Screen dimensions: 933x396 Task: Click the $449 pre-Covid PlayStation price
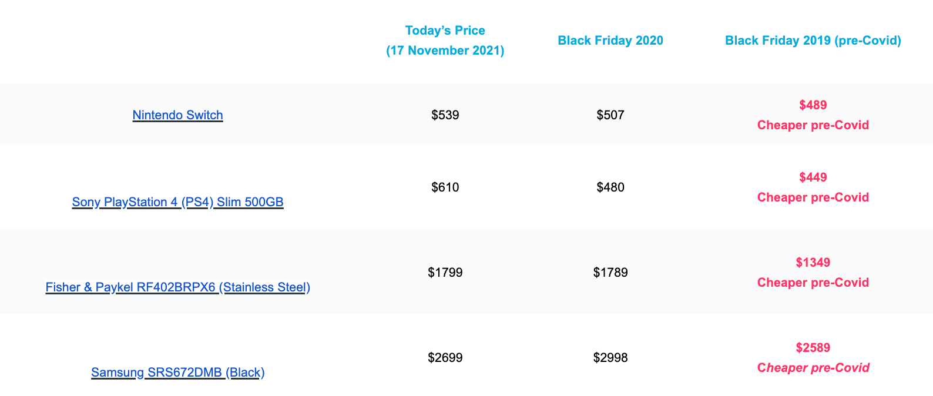[x=813, y=177]
